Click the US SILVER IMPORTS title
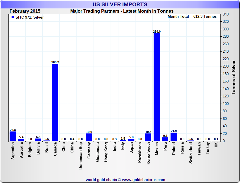This screenshot has height=183, width=240. point(120,5)
